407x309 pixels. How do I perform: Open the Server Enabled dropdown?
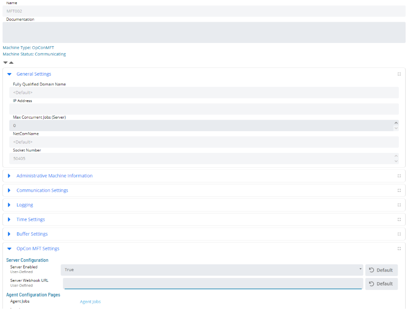pyautogui.click(x=212, y=270)
